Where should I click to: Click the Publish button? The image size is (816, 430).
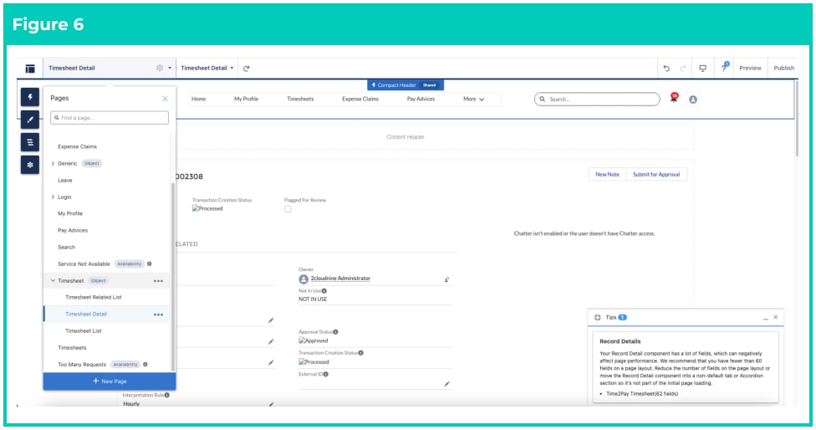(x=783, y=69)
